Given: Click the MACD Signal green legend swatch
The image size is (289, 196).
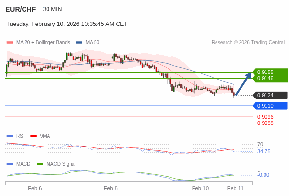Looking at the screenshot, I should point(40,164).
